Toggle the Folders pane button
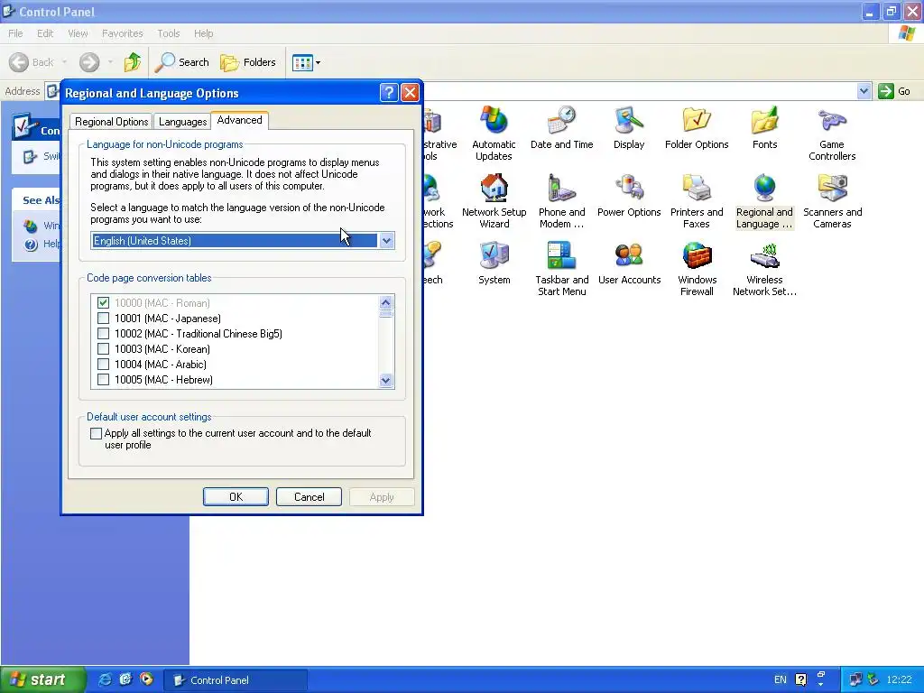The width and height of the screenshot is (924, 693). pos(247,62)
